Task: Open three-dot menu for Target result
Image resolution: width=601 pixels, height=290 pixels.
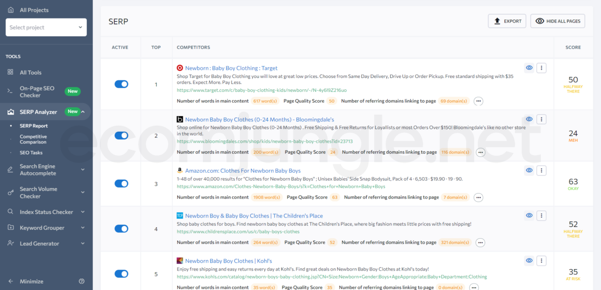Action: [541, 68]
